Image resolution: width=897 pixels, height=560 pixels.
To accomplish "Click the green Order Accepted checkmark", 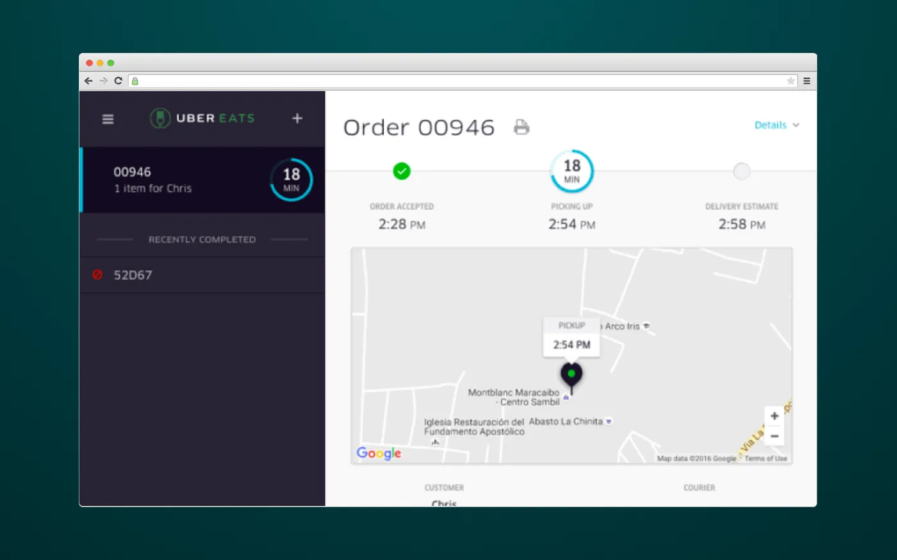I will [x=402, y=171].
